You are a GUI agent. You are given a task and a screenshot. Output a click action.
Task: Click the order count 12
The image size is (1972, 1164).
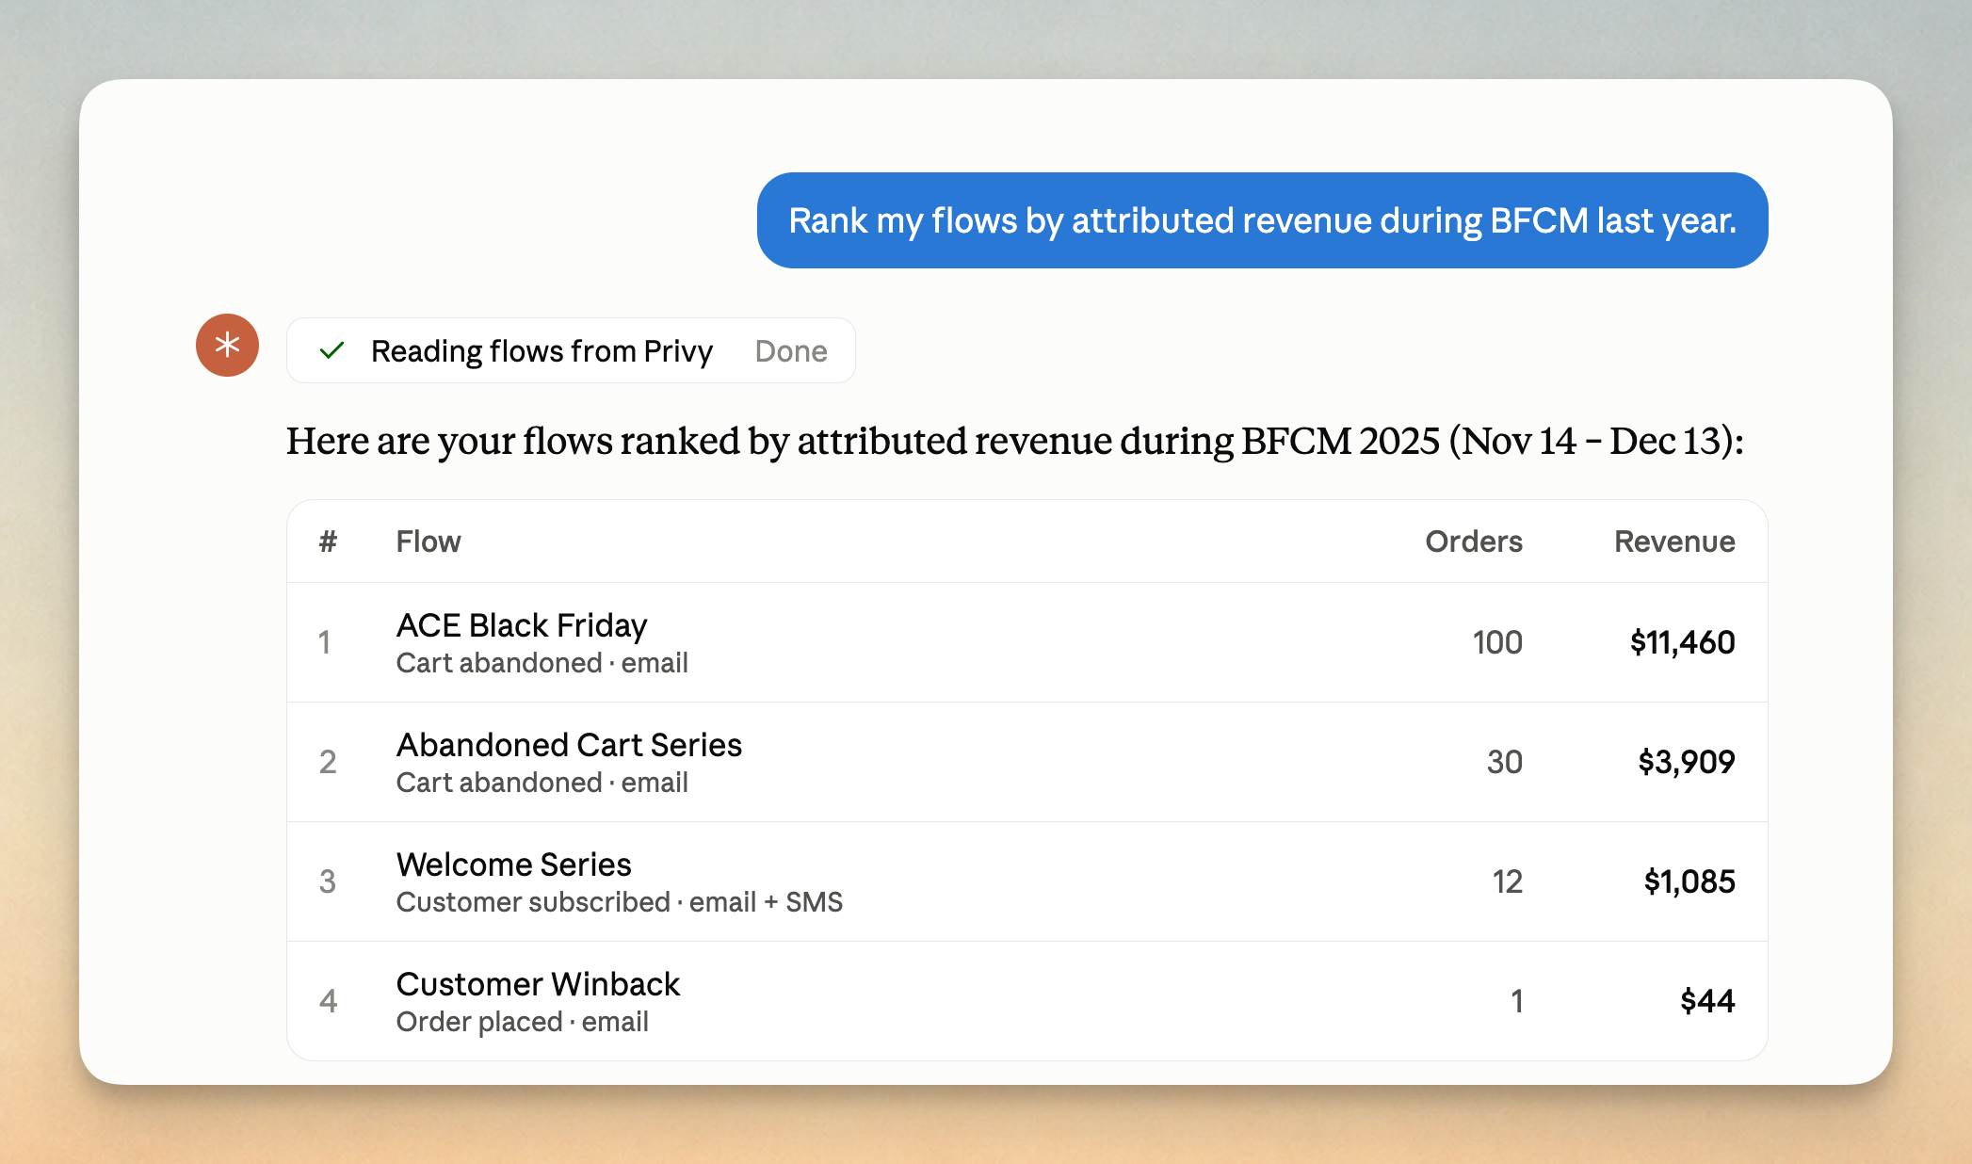[1507, 881]
